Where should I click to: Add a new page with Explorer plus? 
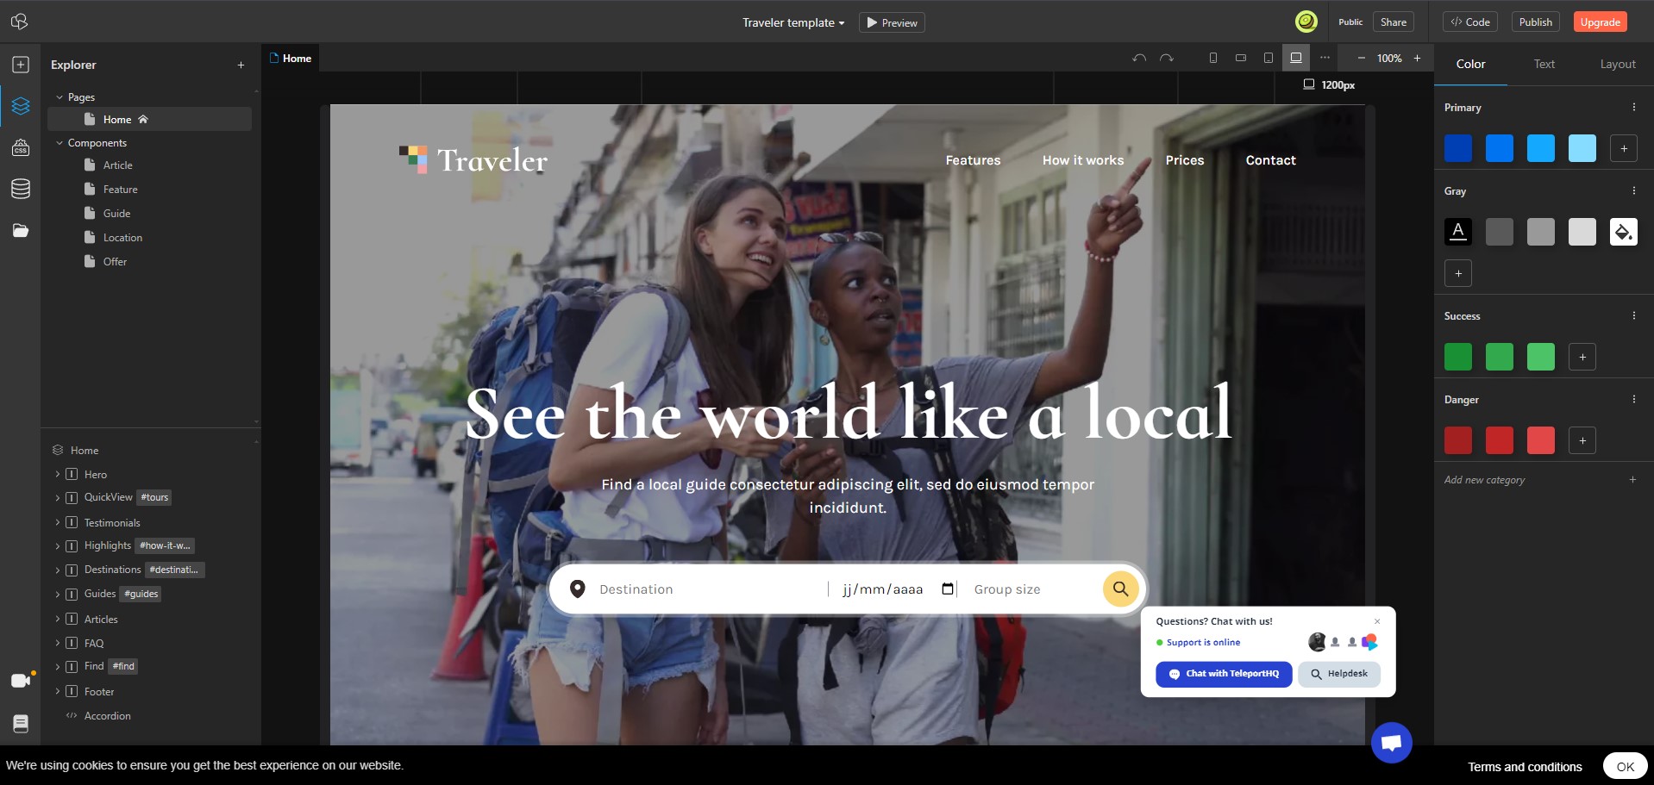(x=241, y=65)
